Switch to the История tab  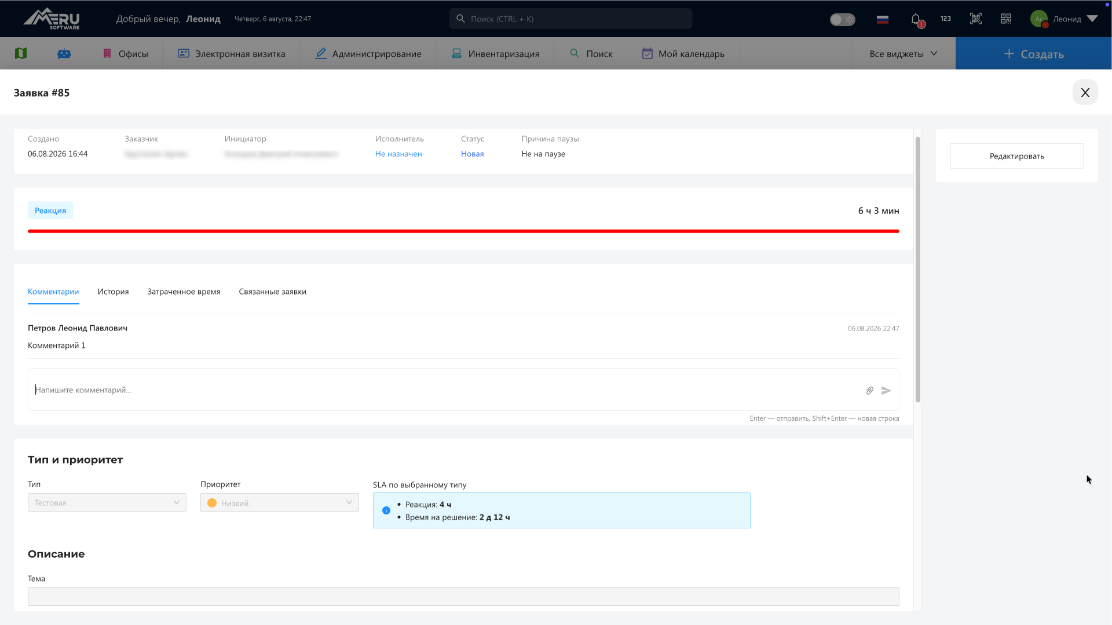pyautogui.click(x=114, y=292)
